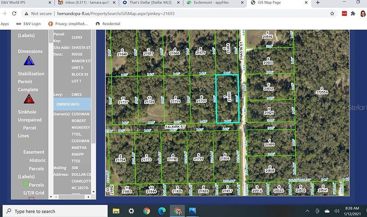
Task: Click the down arrow of the info panel scrollbar
Action: coord(93,192)
